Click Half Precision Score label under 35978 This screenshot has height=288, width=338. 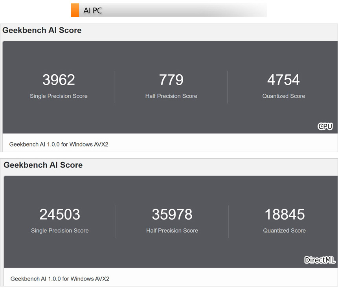[x=172, y=231]
